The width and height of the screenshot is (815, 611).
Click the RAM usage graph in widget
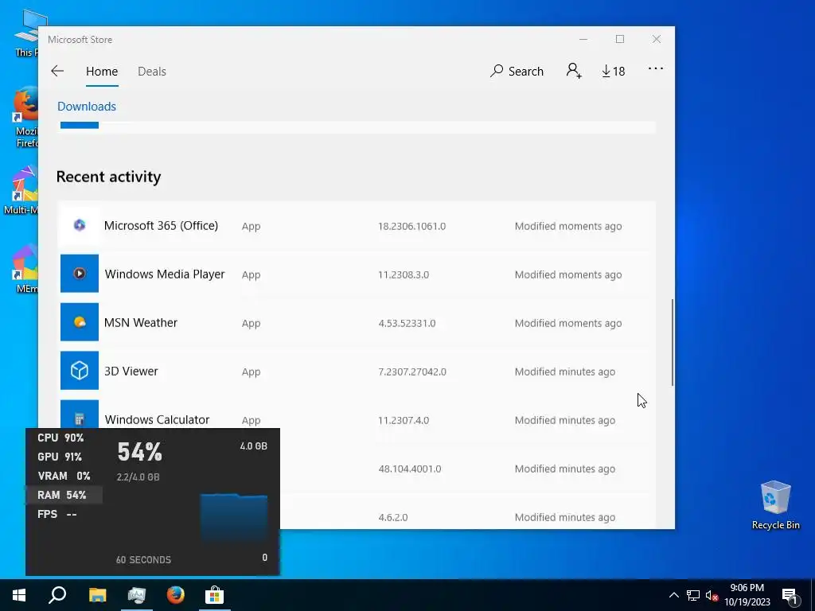234,518
